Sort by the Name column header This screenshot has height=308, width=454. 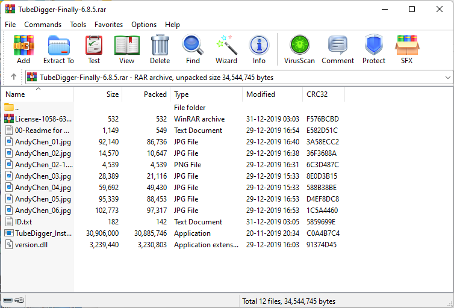38,94
